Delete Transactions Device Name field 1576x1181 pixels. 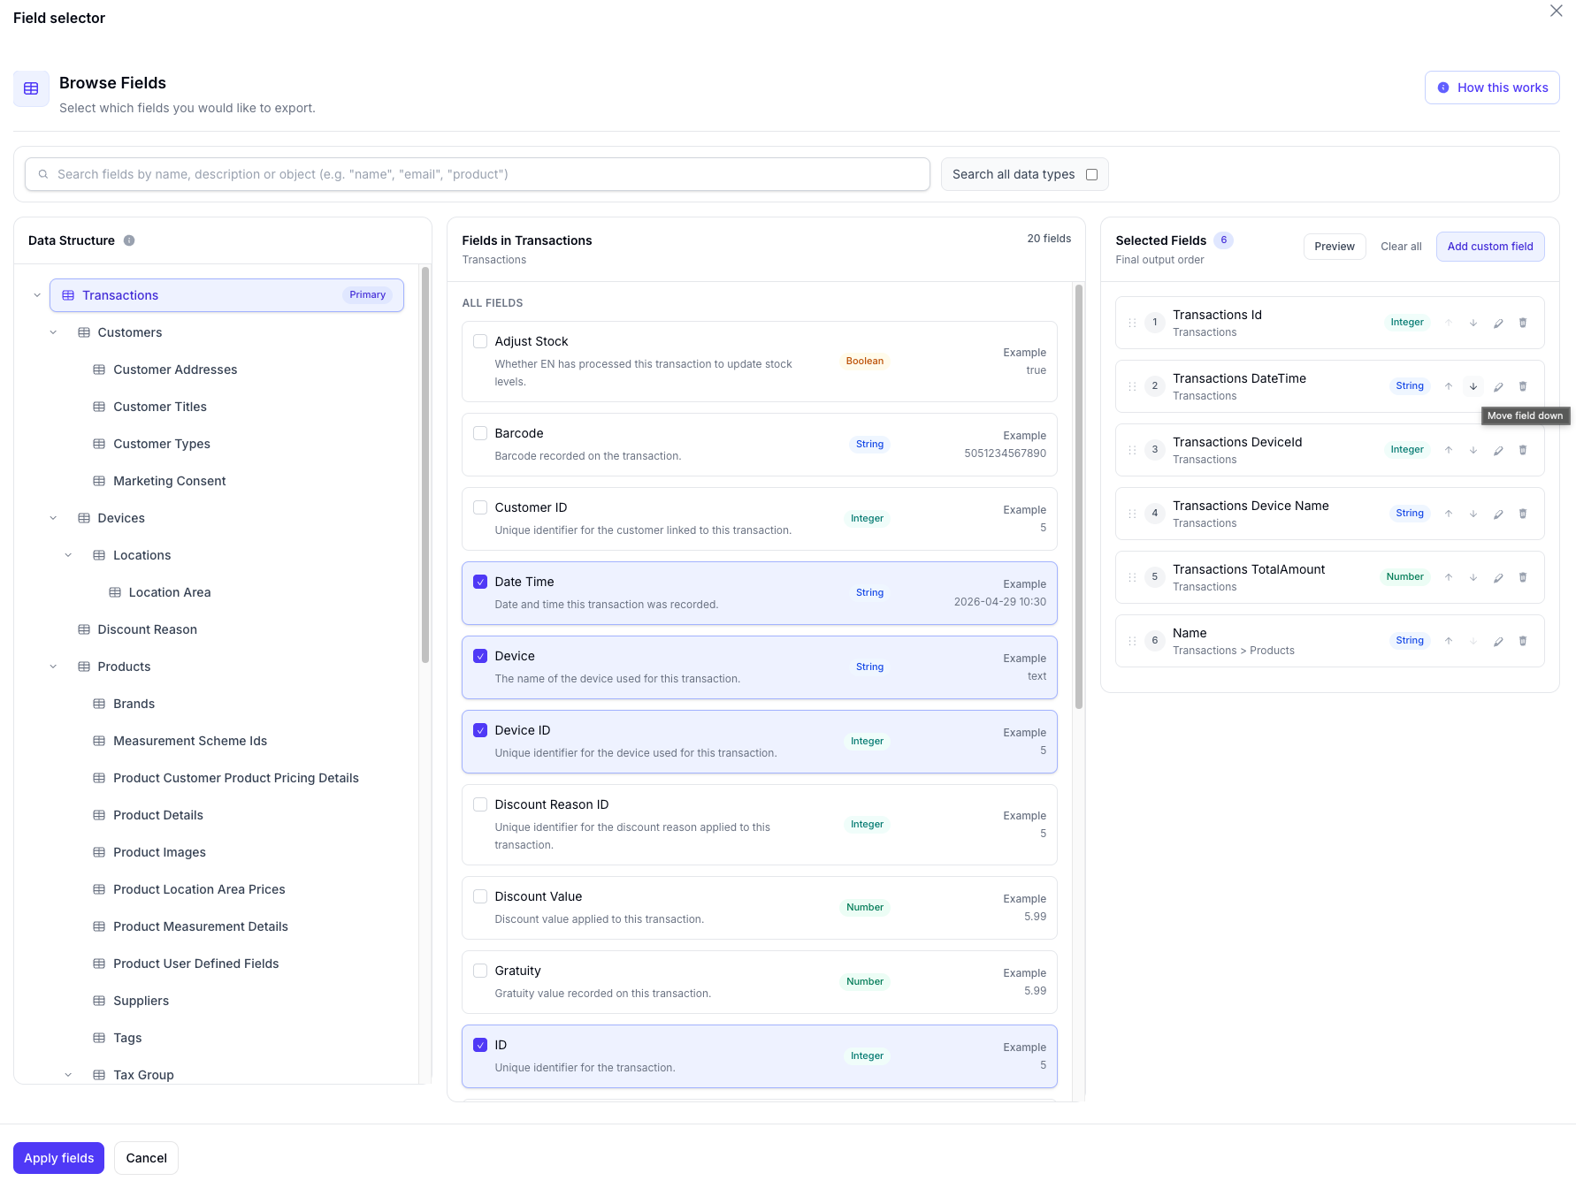coord(1523,514)
